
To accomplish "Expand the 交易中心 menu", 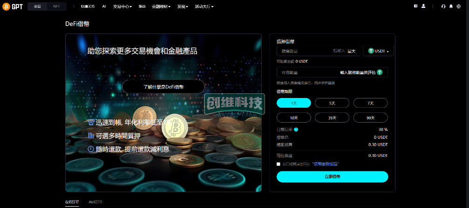I will tap(122, 6).
